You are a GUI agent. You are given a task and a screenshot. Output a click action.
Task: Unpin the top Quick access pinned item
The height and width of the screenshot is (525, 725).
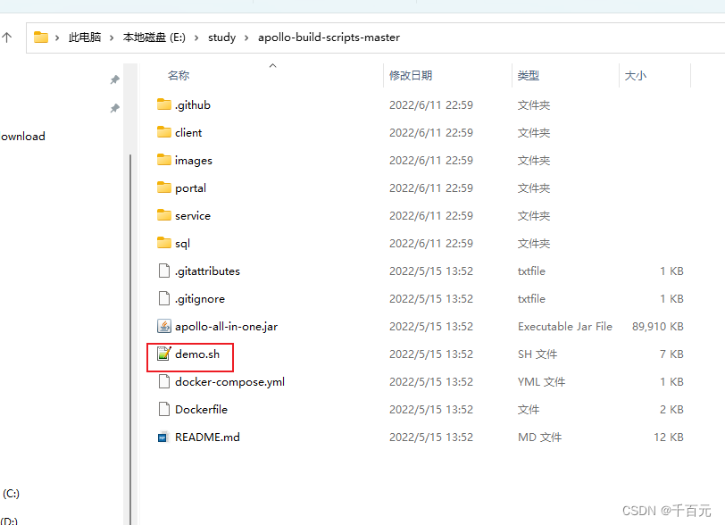point(114,79)
